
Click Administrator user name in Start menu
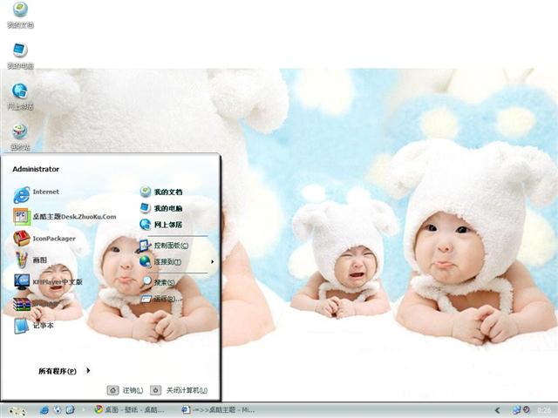click(x=36, y=169)
